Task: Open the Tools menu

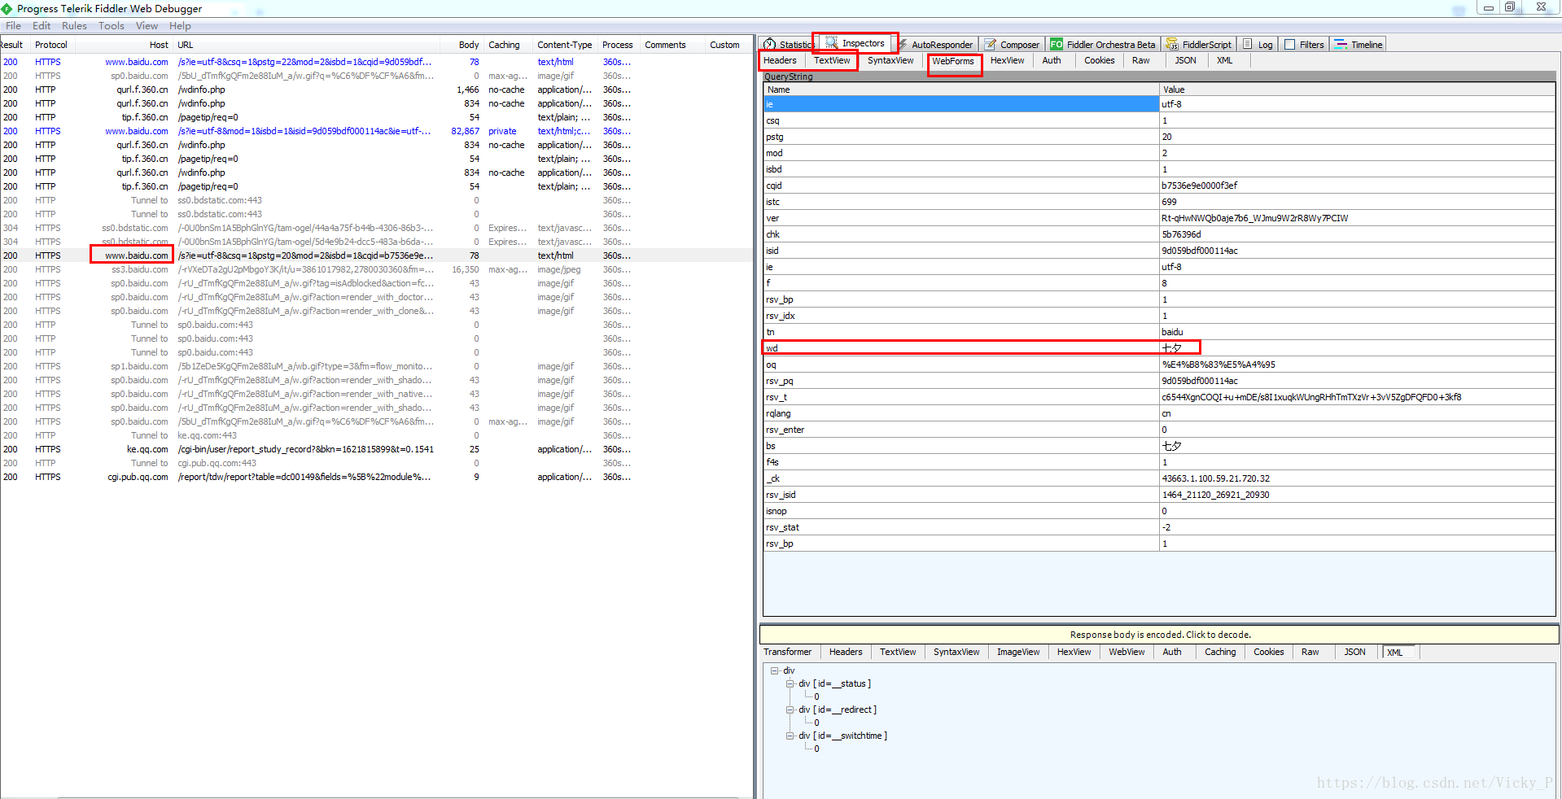Action: click(x=112, y=26)
